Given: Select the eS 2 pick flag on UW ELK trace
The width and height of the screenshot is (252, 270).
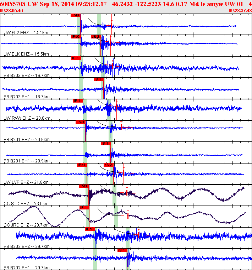Looking at the screenshot, I should coord(95,37).
